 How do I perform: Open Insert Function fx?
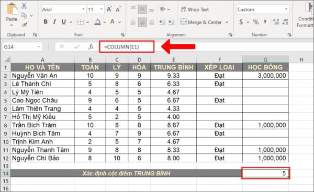click(91, 47)
